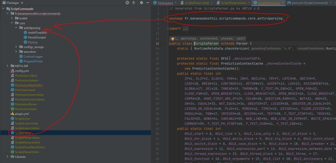Click the ScriptsParser.tokens file icon in tree
The image size is (336, 163).
tap(13, 142)
